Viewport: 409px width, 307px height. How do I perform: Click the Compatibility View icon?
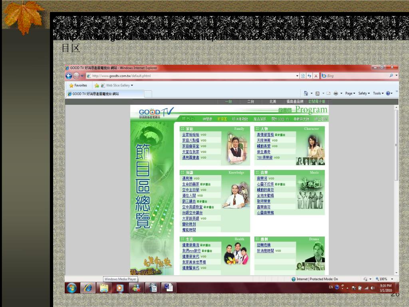click(x=303, y=76)
